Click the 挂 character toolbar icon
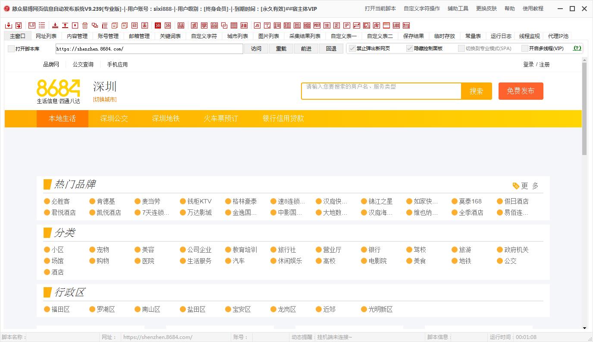Image resolution: width=593 pixels, height=342 pixels. pos(244,25)
